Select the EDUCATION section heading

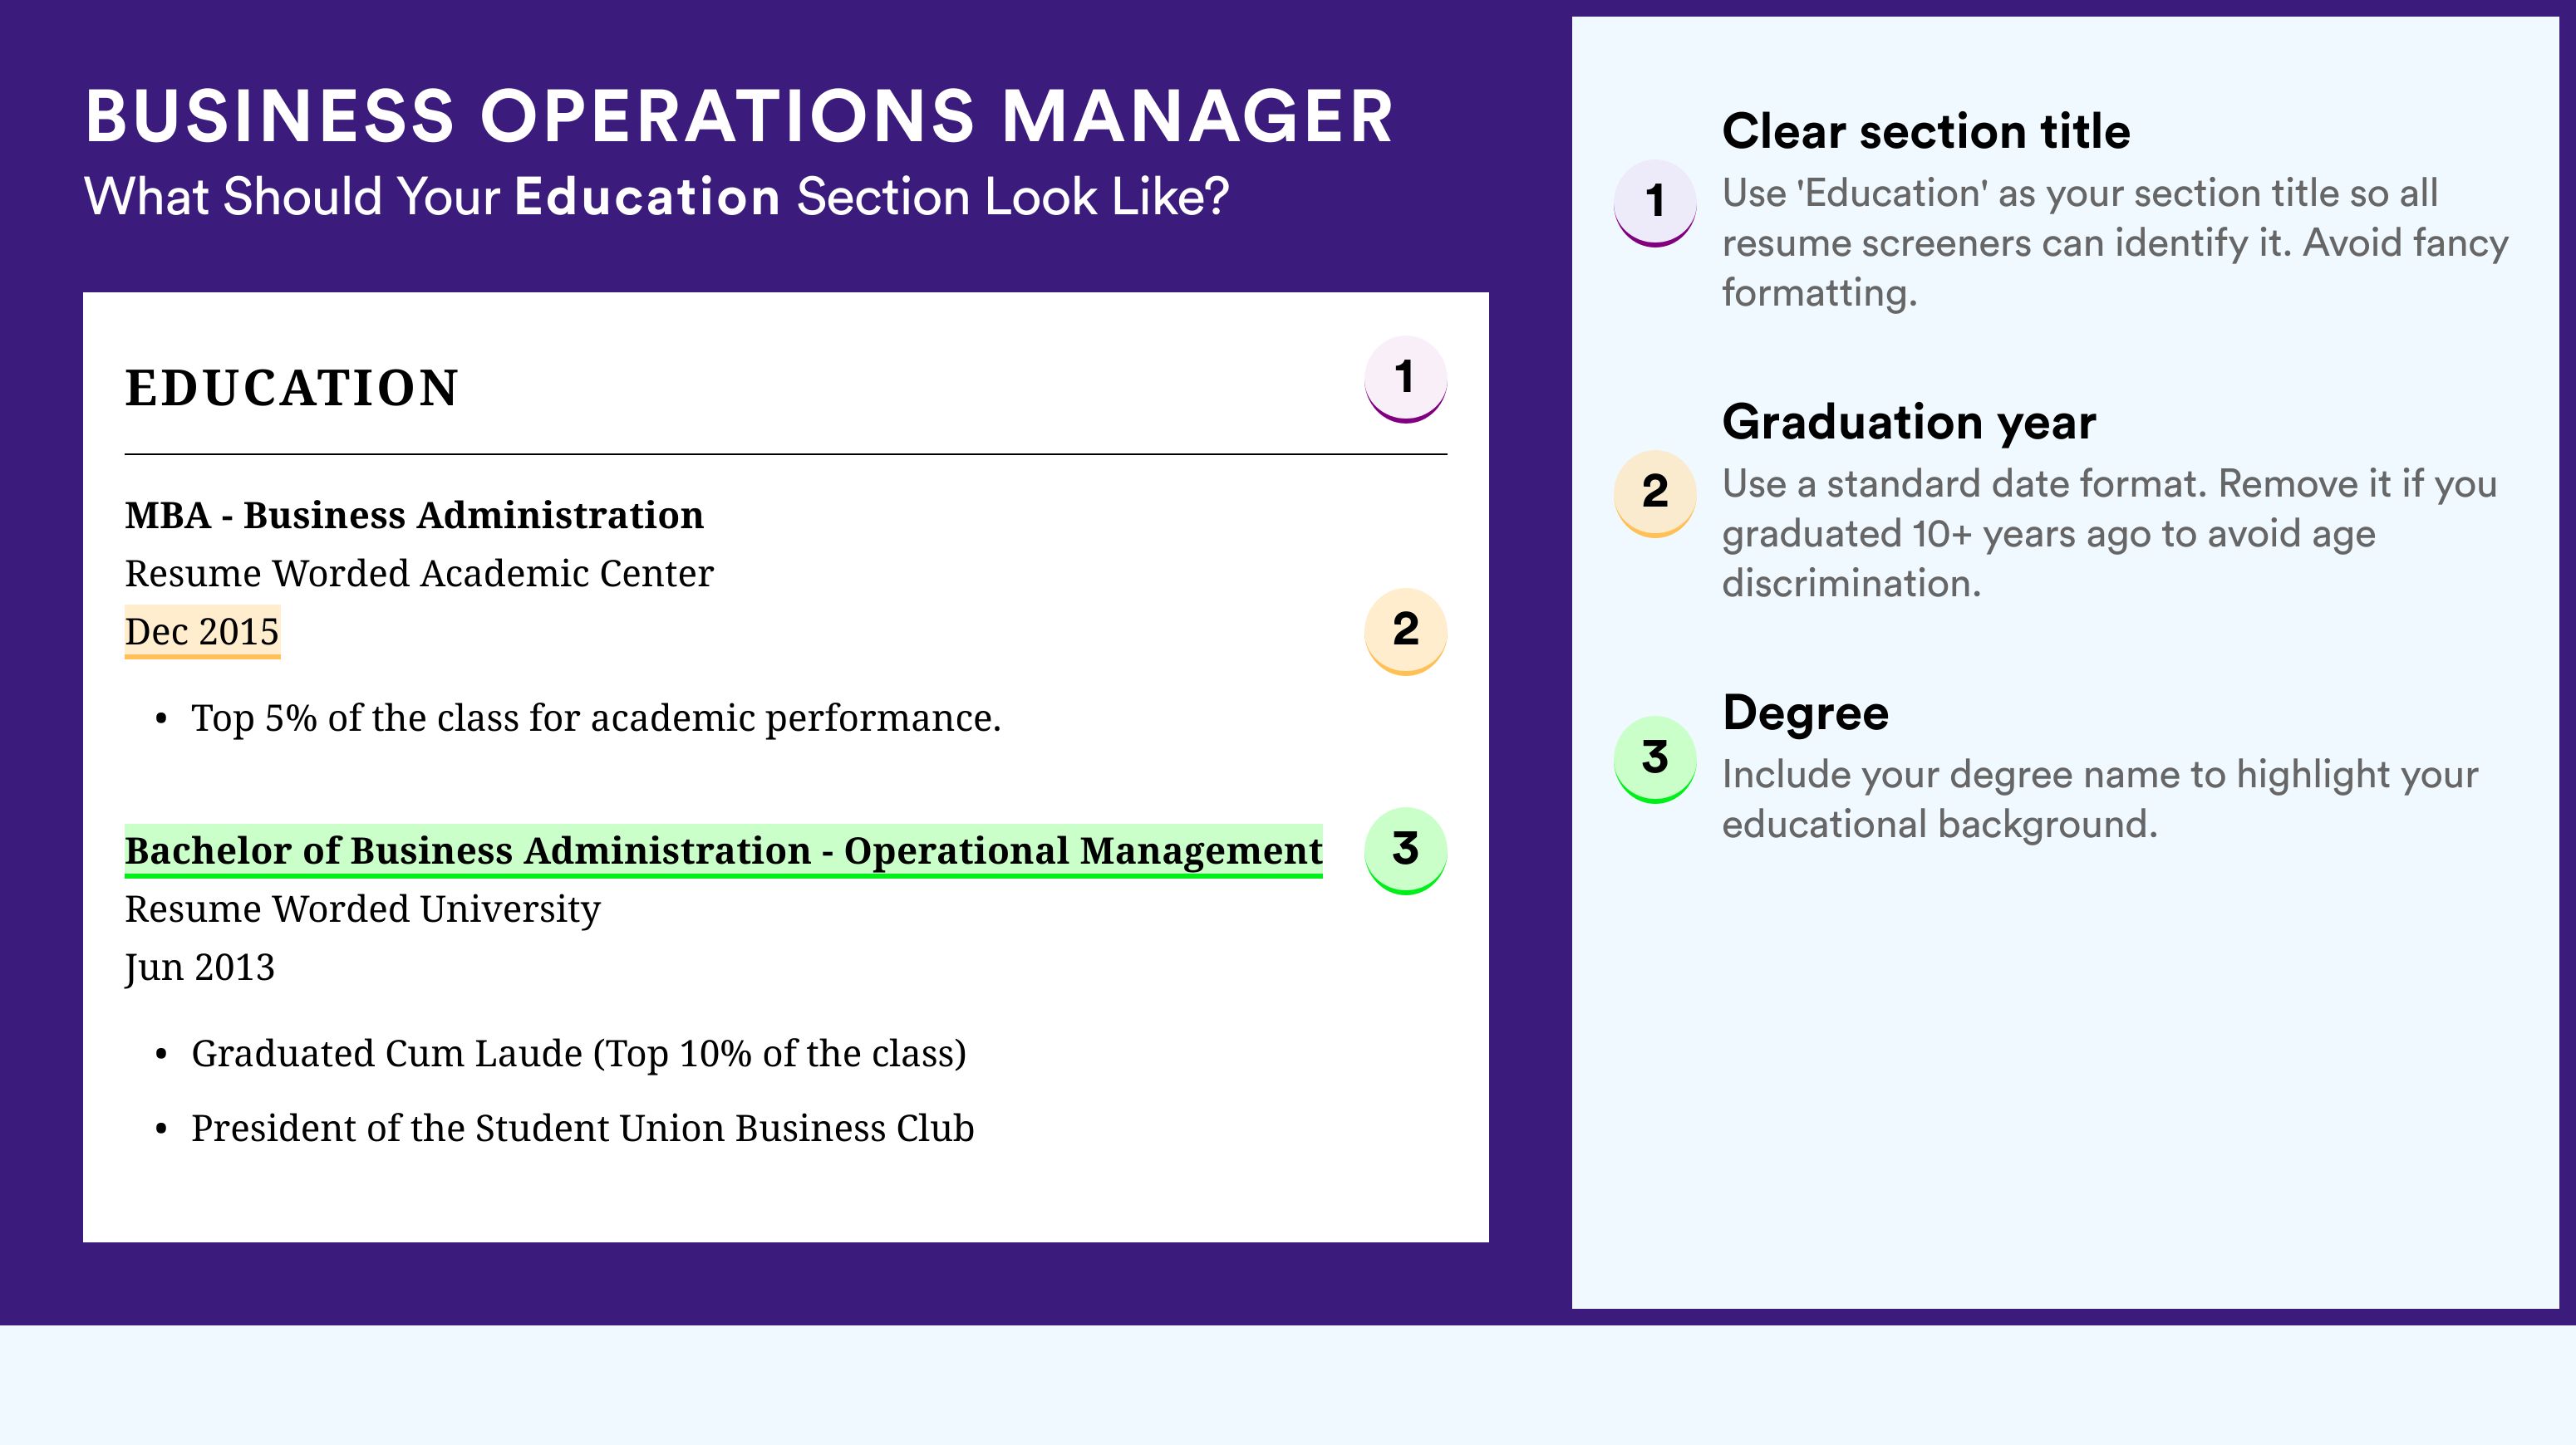(291, 388)
